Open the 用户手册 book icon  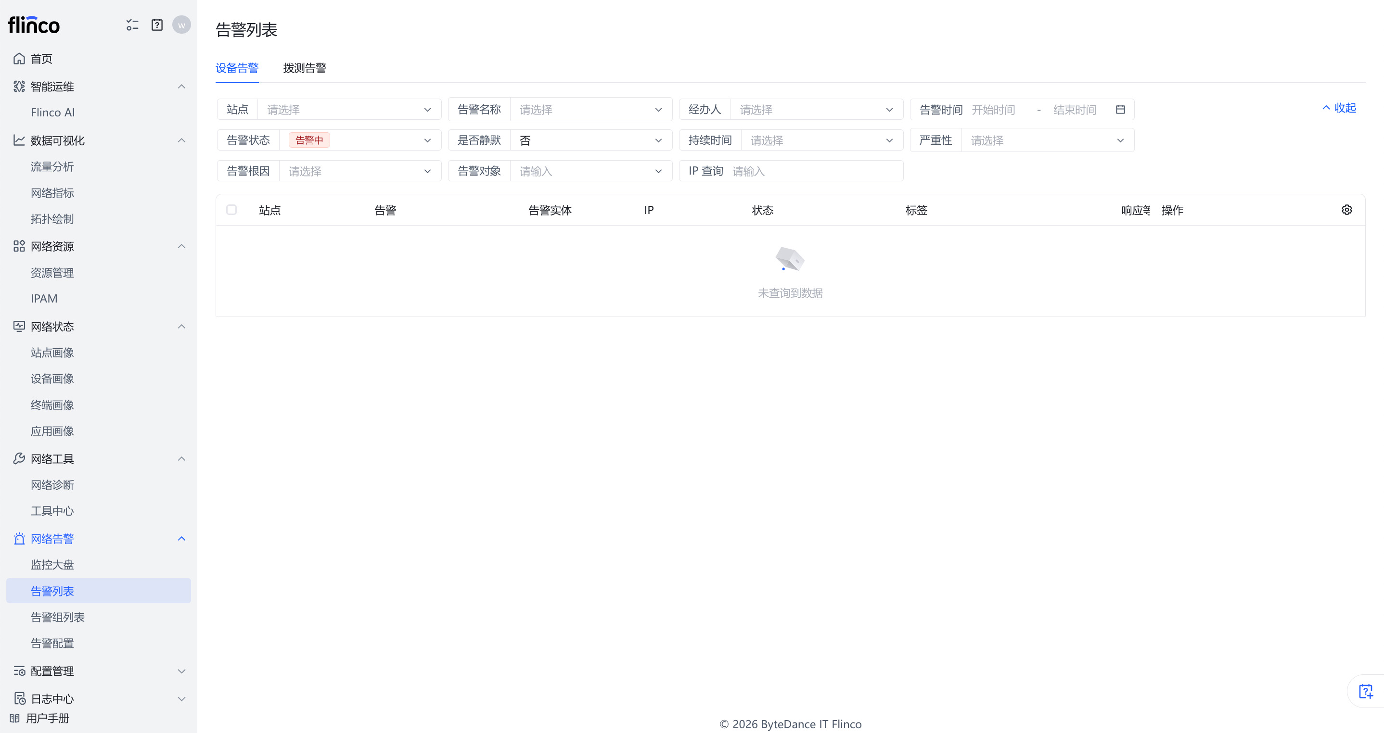[x=15, y=718]
